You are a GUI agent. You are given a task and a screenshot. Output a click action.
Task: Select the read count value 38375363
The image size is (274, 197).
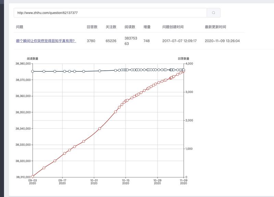pyautogui.click(x=131, y=41)
